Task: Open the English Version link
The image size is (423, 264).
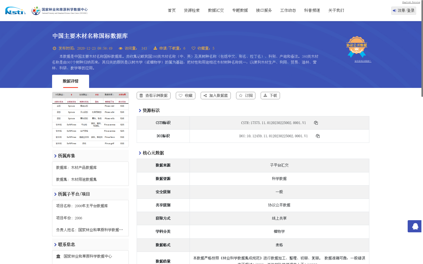Action: pos(411,2)
